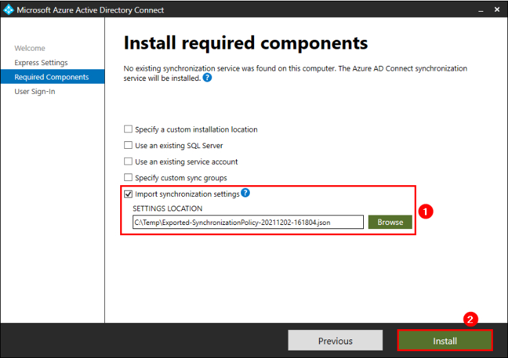Close the Azure AD Connect window
The height and width of the screenshot is (358, 508).
497,10
